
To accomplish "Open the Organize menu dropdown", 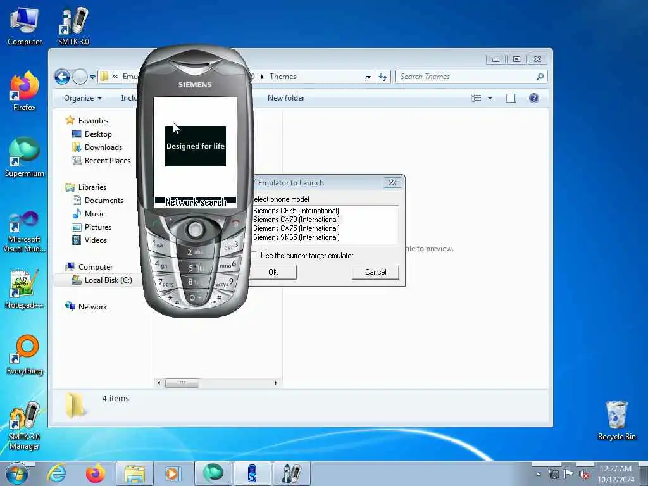I will (x=83, y=98).
